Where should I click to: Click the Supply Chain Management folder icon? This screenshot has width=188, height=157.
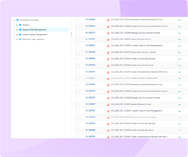(20, 30)
